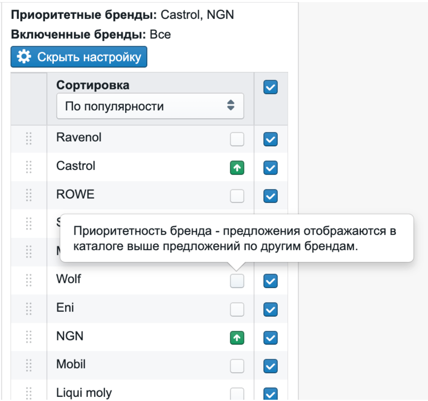Image resolution: width=428 pixels, height=401 pixels.
Task: Mark Wolf as a priority brand
Action: tap(237, 281)
